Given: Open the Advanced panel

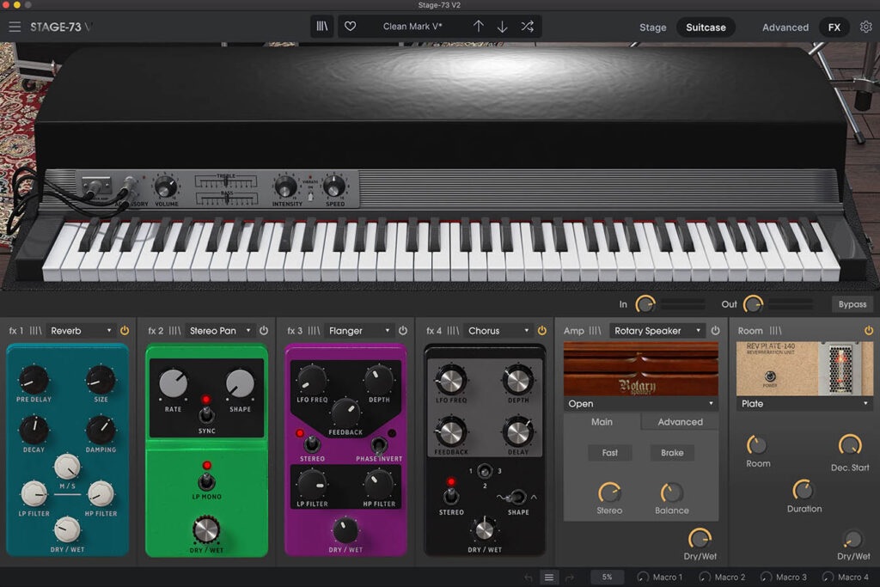Looking at the screenshot, I should pyautogui.click(x=785, y=27).
